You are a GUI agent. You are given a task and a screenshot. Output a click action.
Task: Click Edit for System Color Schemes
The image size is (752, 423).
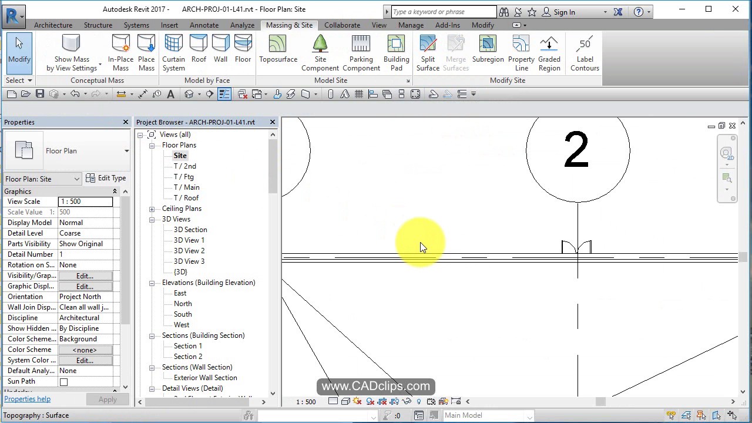85,360
